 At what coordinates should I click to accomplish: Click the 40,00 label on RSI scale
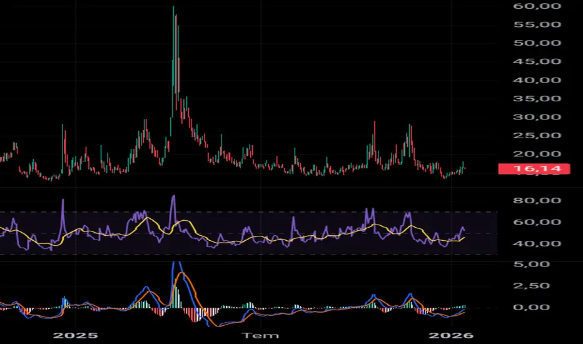click(537, 243)
